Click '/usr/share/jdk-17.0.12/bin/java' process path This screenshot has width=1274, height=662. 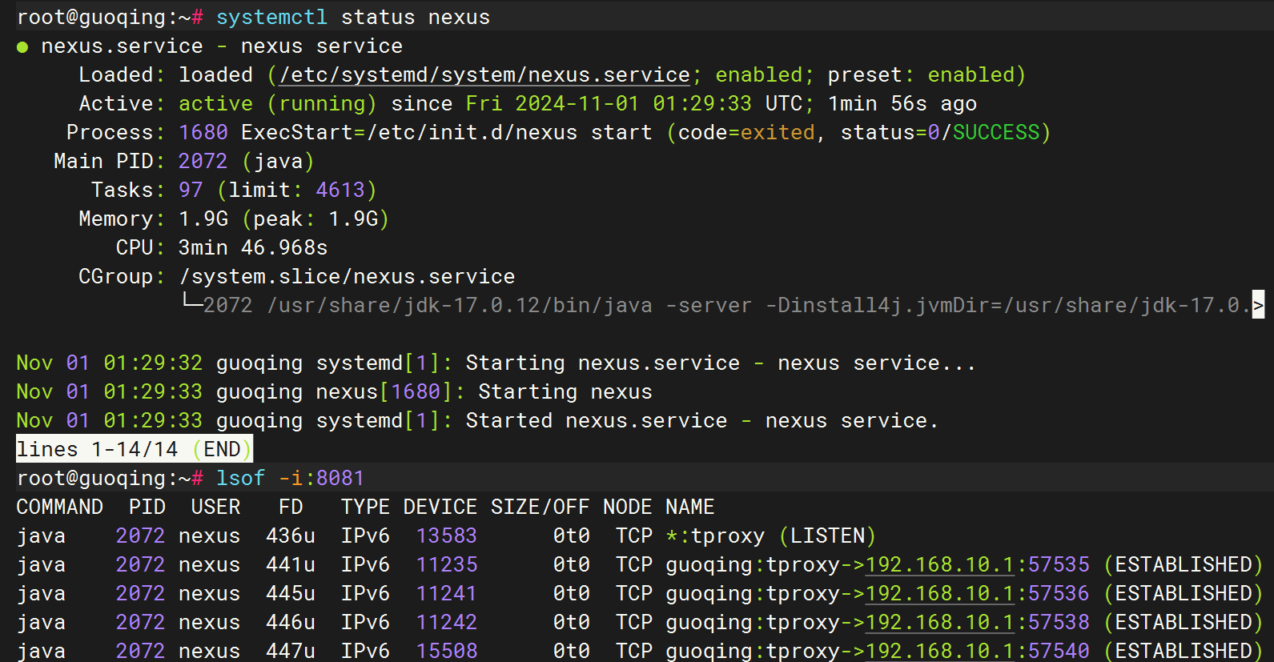460,306
